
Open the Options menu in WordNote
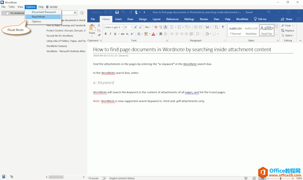[31, 7]
